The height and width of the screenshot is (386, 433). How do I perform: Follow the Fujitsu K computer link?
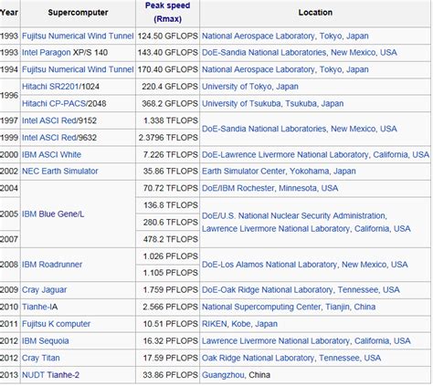pos(56,324)
